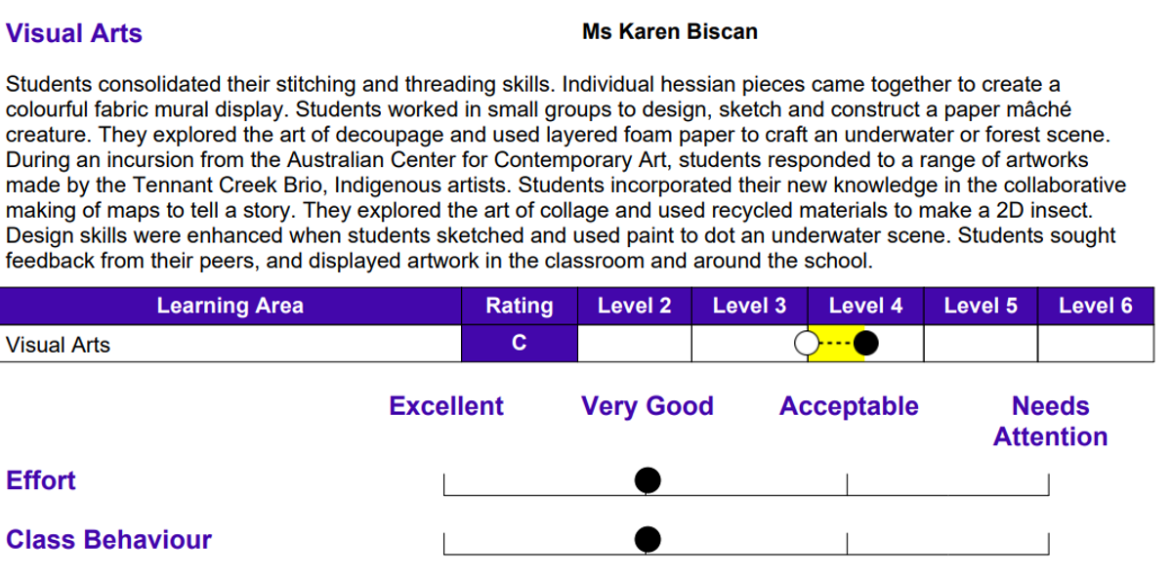
Task: Select the purple C rating cell
Action: pos(520,344)
